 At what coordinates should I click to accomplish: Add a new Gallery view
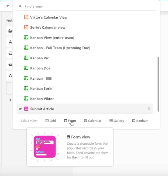(x=116, y=121)
